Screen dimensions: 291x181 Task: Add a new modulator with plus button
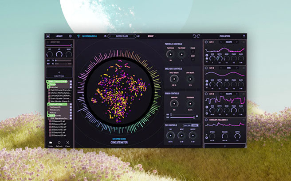tap(225, 146)
